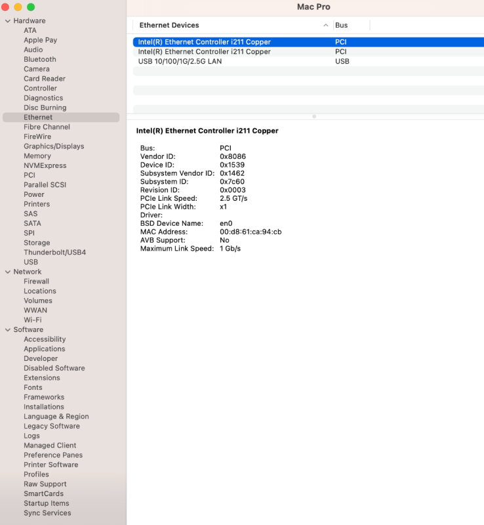Select Camera in the sidebar
Image resolution: width=484 pixels, height=525 pixels.
pos(37,69)
